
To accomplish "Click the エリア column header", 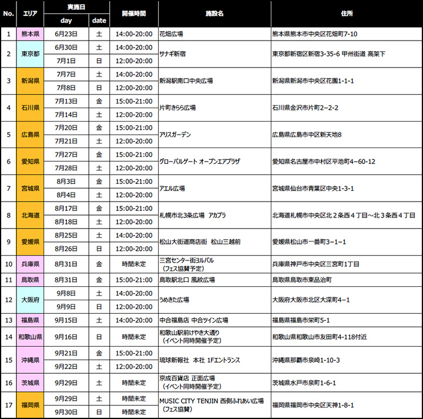I will pos(30,14).
